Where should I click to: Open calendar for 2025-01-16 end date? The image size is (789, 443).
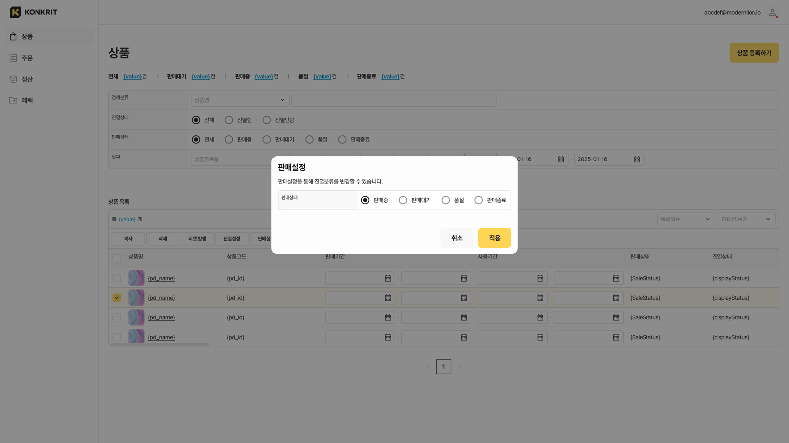637,159
